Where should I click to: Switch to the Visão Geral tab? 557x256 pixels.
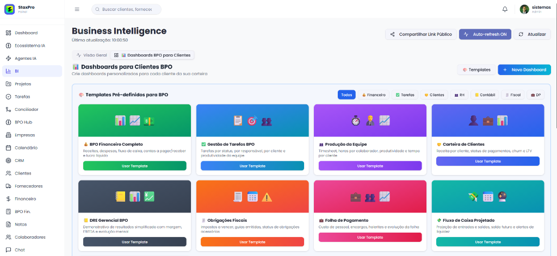pos(91,55)
